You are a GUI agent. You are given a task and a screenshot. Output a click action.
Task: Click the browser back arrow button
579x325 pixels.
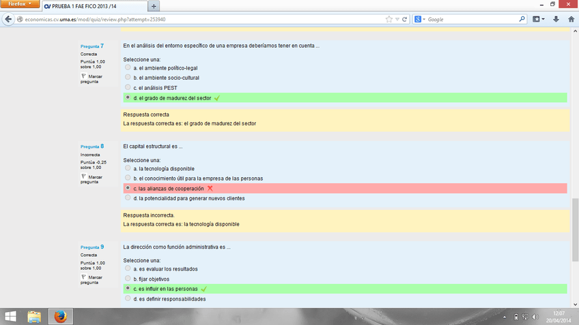pyautogui.click(x=9, y=19)
